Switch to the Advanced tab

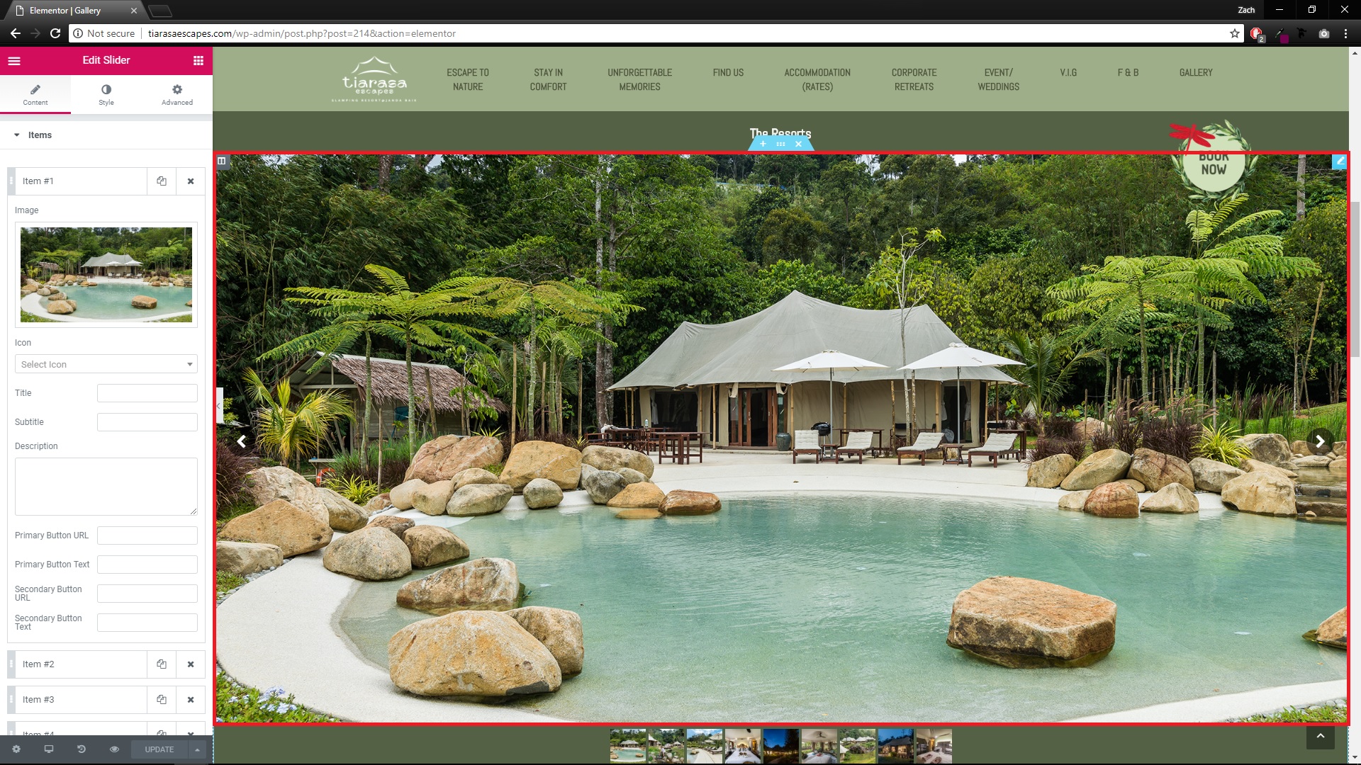click(177, 94)
